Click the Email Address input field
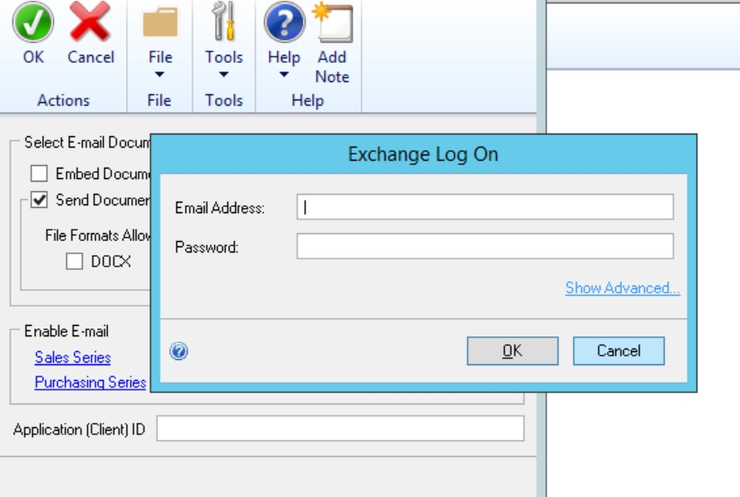The image size is (740, 497). pos(485,207)
